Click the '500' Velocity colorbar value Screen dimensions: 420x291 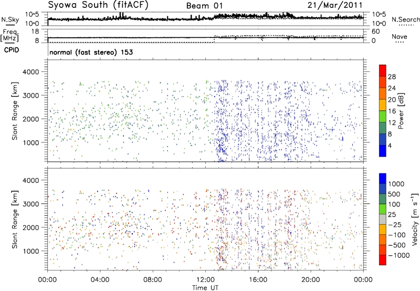click(x=394, y=194)
